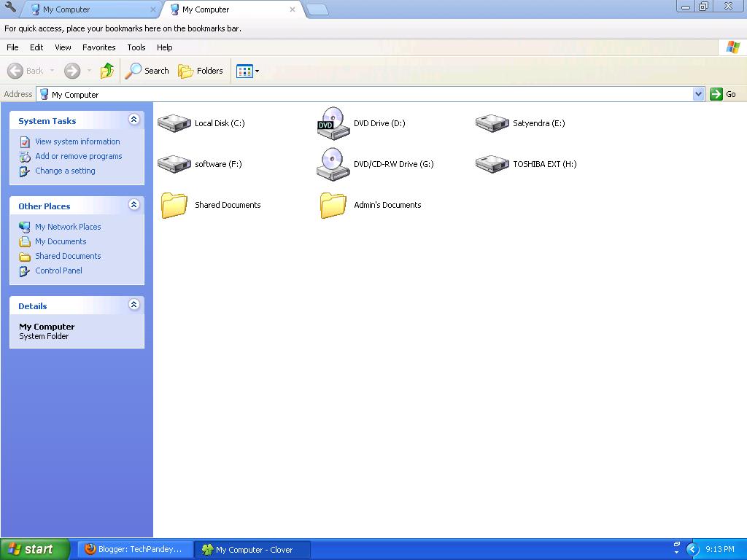
Task: Click the small tray icon above clock arrow
Action: (676, 544)
